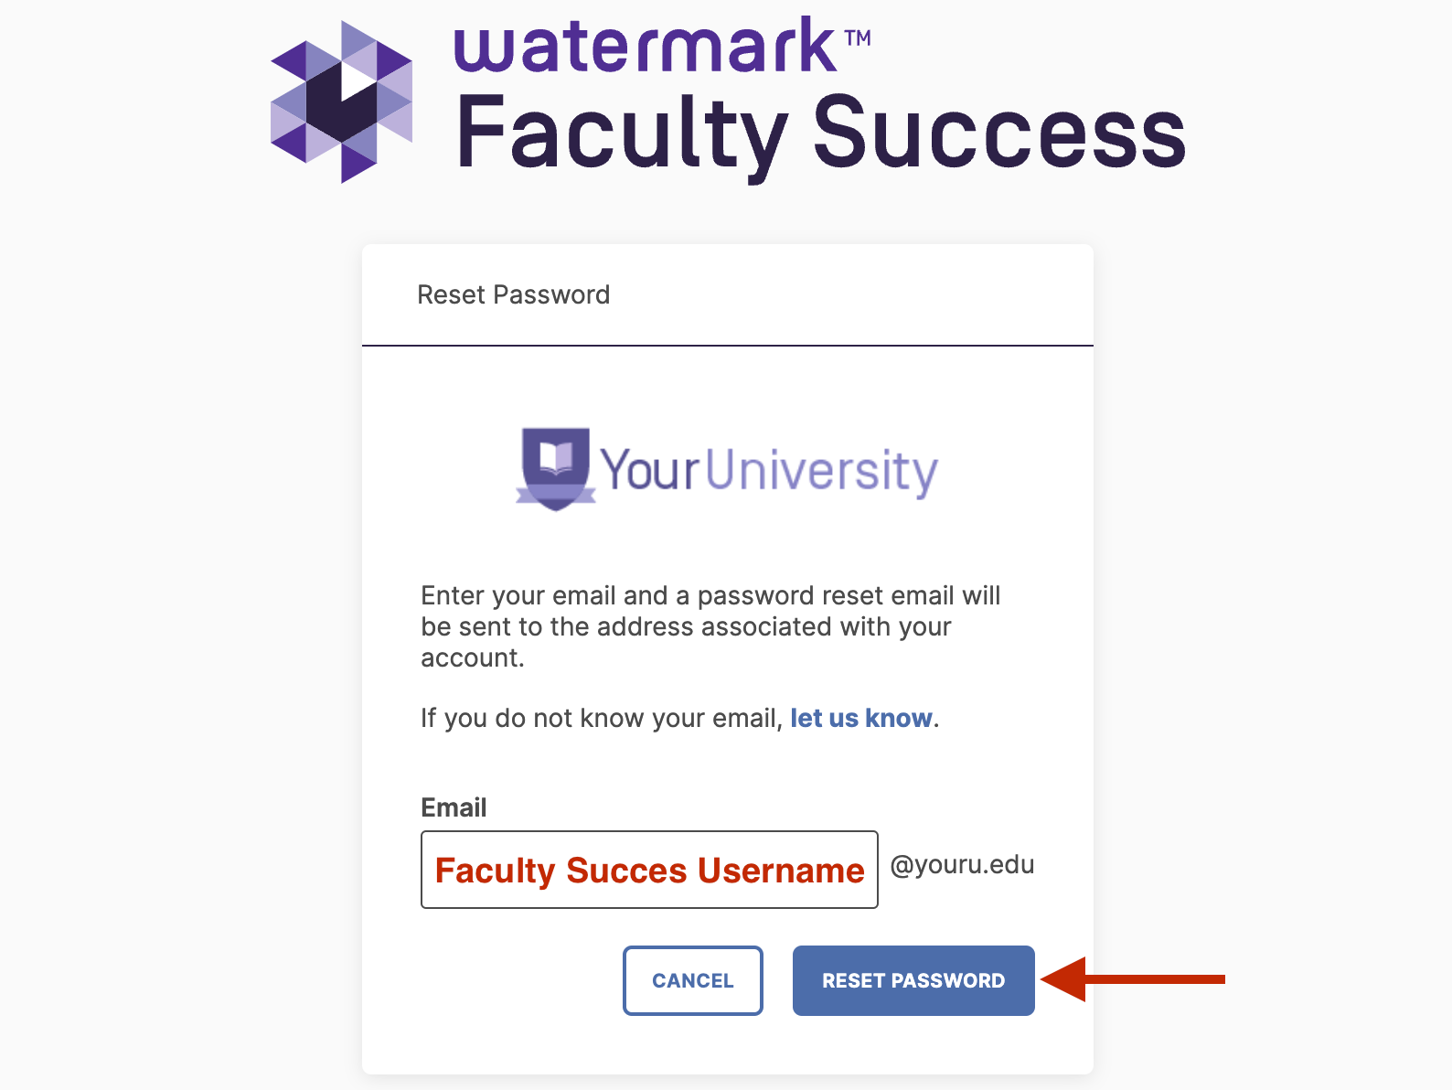Screen dimensions: 1452x1090
Task: Focus the Faculty Succes Username placeholder text
Action: (x=649, y=871)
